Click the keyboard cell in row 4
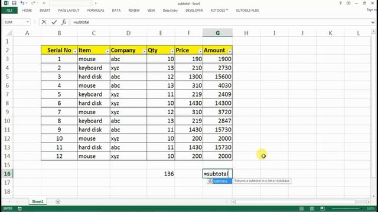 pos(94,68)
